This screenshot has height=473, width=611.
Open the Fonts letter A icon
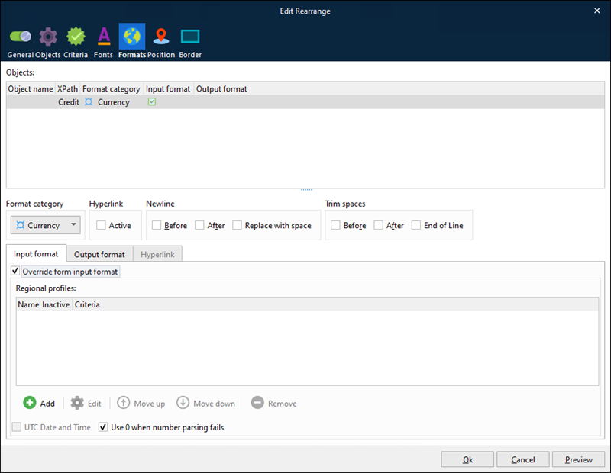[x=104, y=36]
